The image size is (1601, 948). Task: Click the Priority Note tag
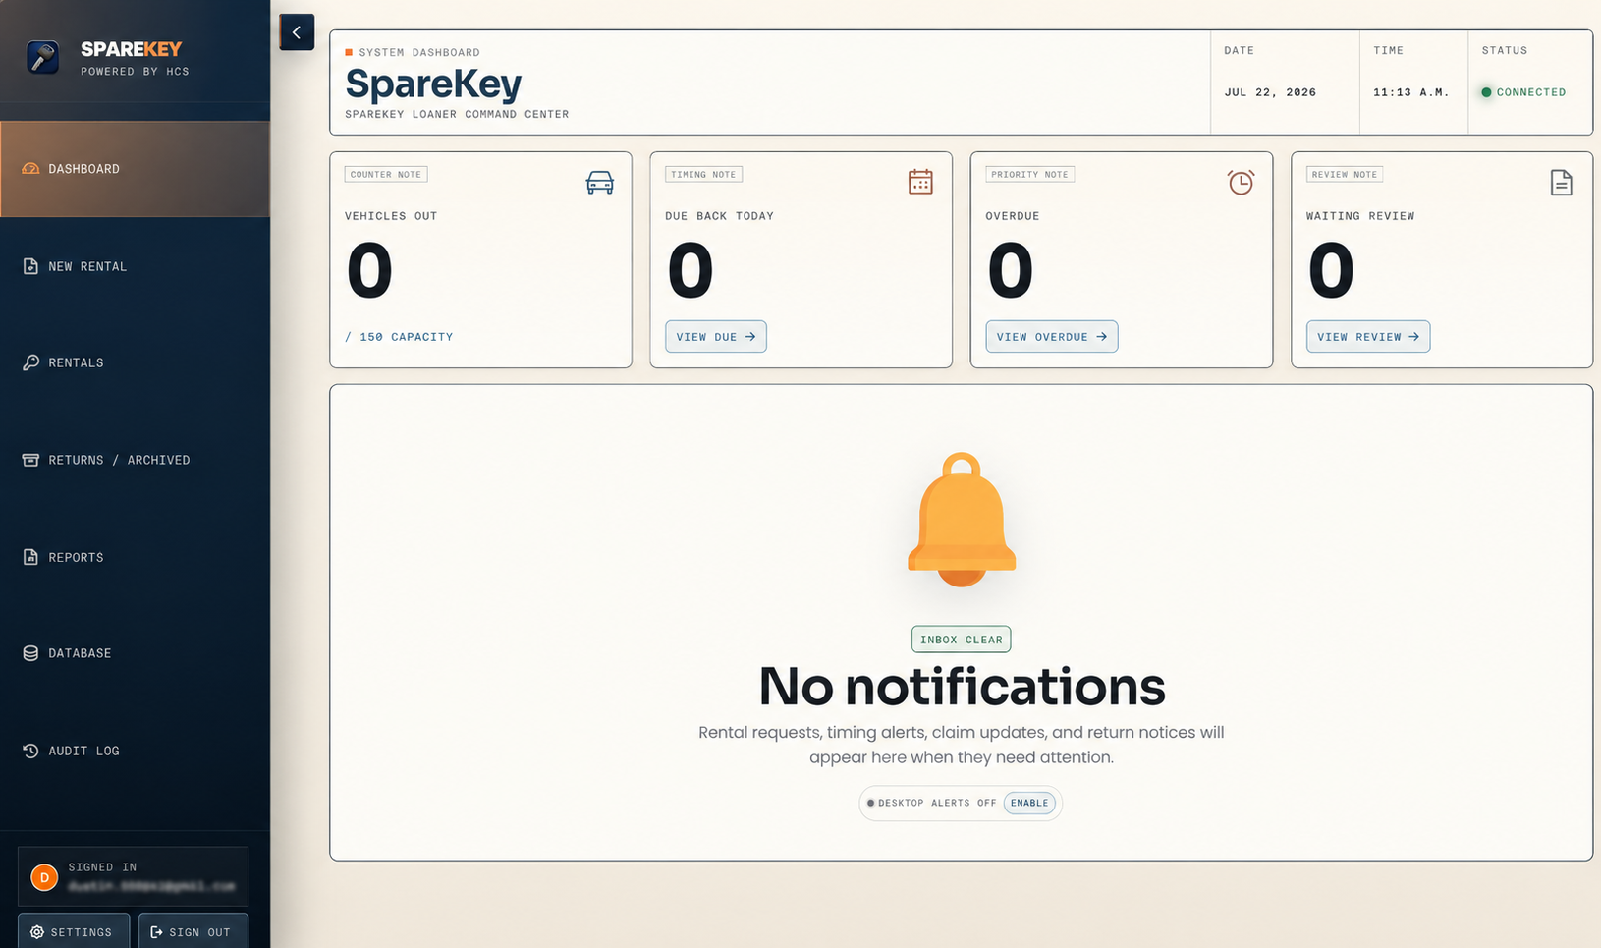tap(1029, 175)
